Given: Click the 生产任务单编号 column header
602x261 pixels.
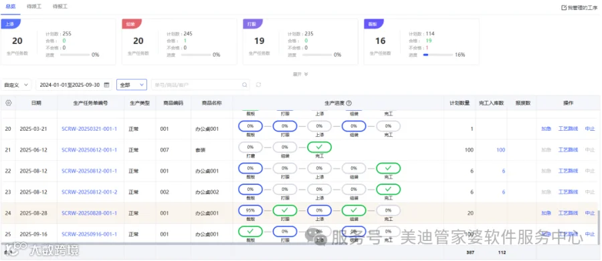Looking at the screenshot, I should [x=90, y=103].
